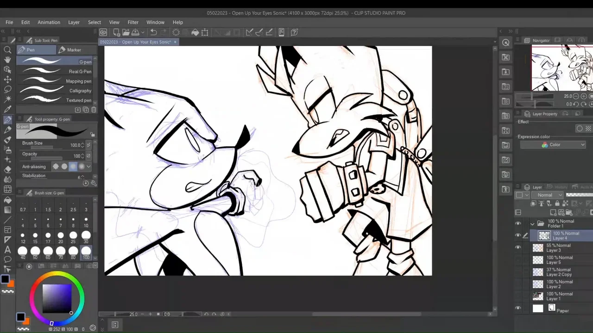Delete sub tool with trash icon
Screen dimensions: 593x333
(x=94, y=110)
